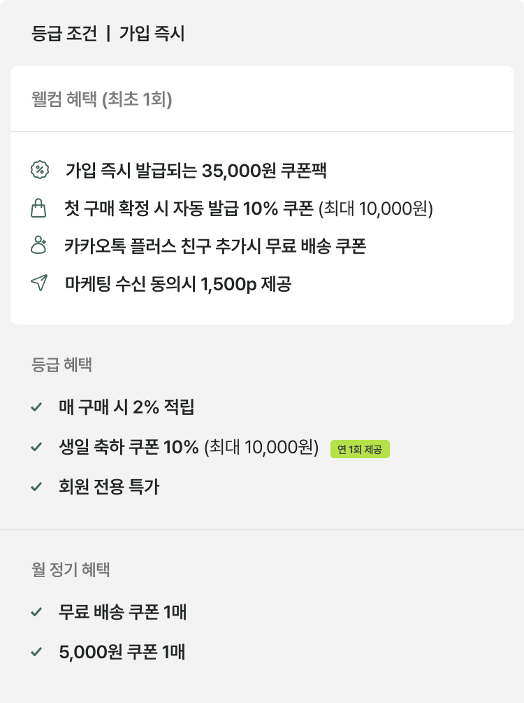Click the 월 정기 혜택 section title
The width and height of the screenshot is (524, 703).
pos(71,569)
